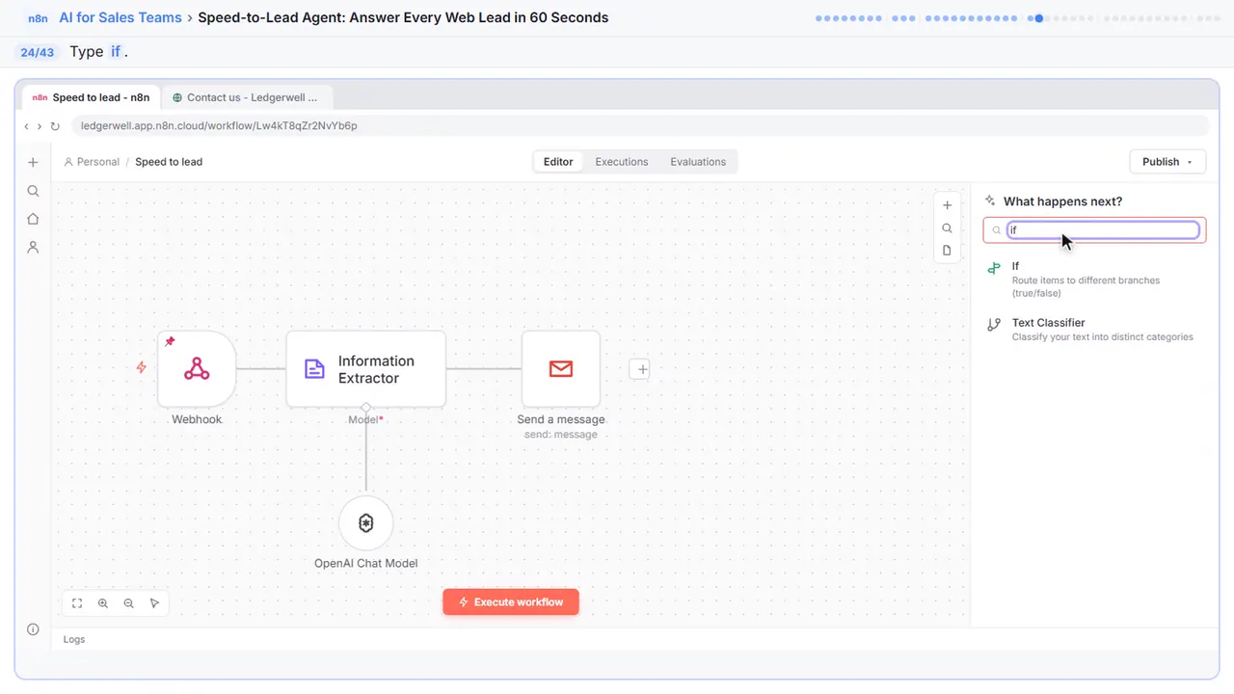Open the Personal breadcrumb link

[92, 162]
